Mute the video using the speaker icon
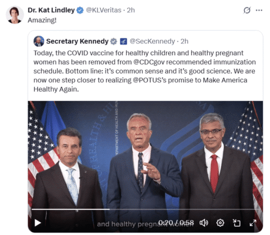The image size is (270, 235). (204, 223)
